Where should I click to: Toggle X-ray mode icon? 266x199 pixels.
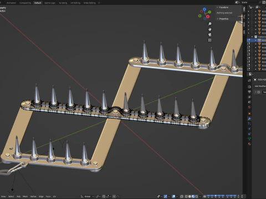coord(182,196)
